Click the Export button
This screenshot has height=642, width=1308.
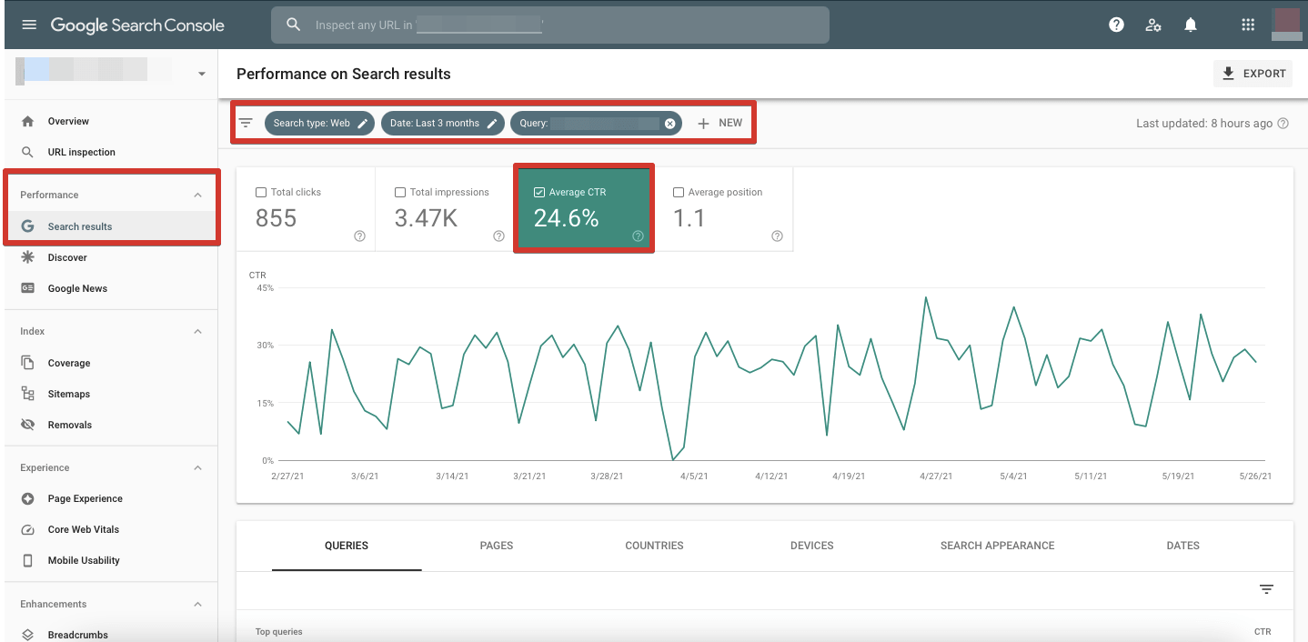[x=1253, y=74]
